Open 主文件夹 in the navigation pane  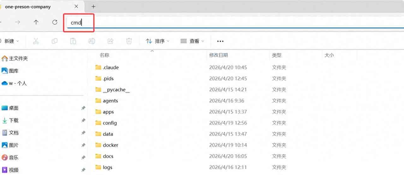[x=15, y=58]
